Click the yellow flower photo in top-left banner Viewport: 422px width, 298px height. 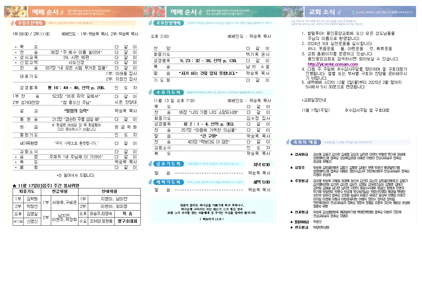click(16, 12)
